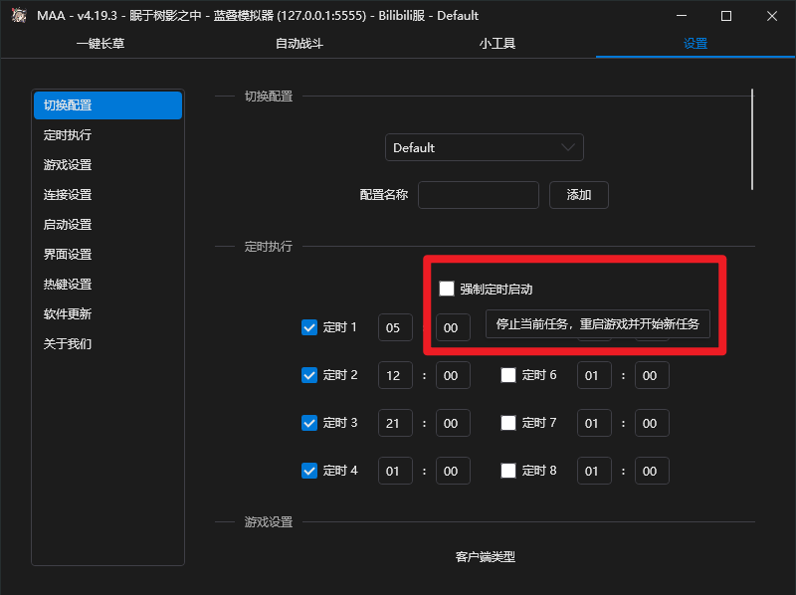Image resolution: width=796 pixels, height=595 pixels.
Task: Click the 添加 button
Action: click(578, 195)
